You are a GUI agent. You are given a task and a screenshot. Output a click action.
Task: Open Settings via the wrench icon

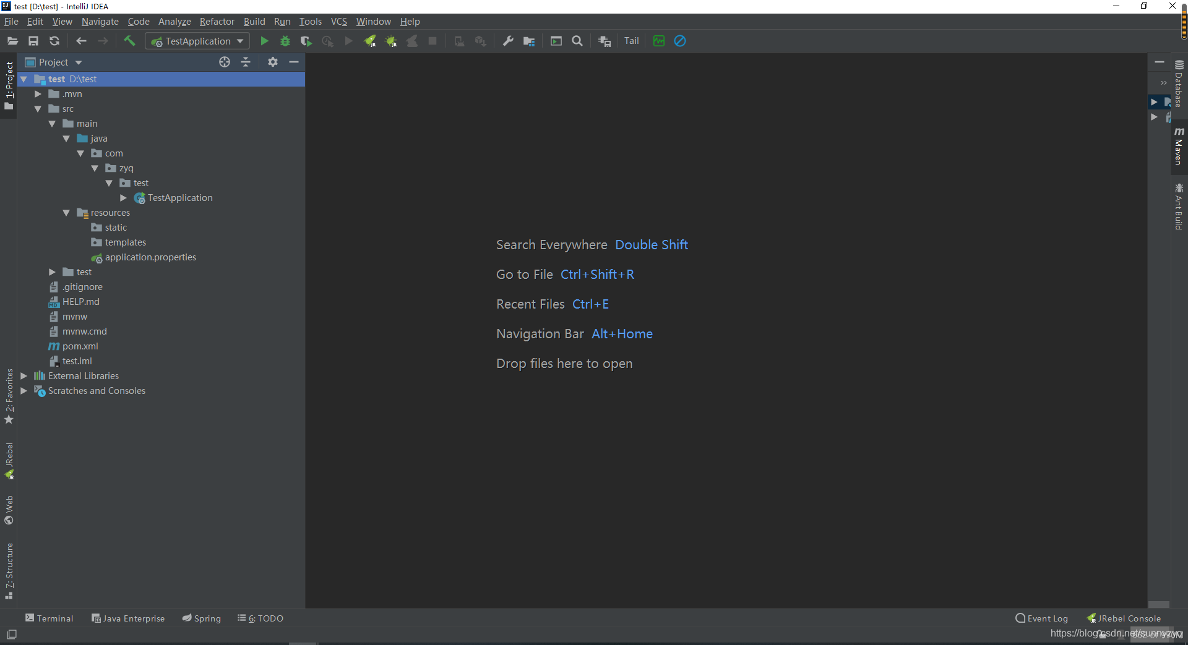point(508,41)
